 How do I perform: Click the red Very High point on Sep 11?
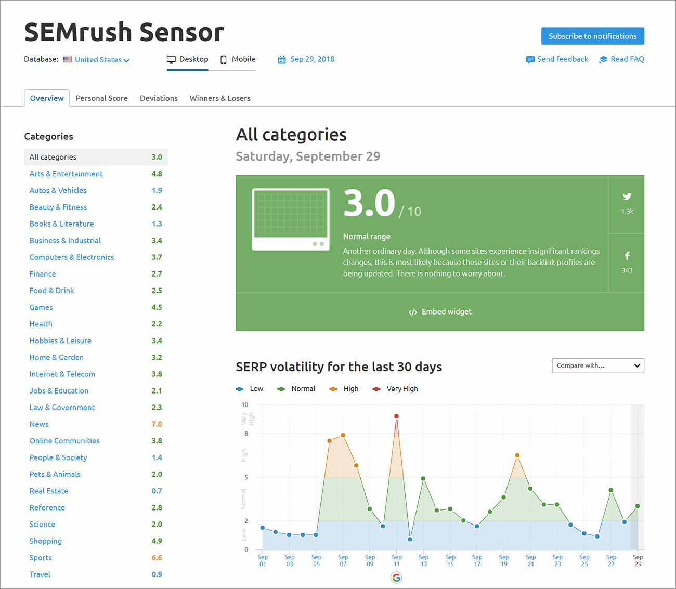pyautogui.click(x=396, y=416)
